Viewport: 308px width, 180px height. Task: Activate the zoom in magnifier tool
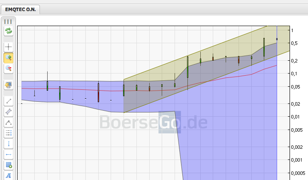[9, 58]
